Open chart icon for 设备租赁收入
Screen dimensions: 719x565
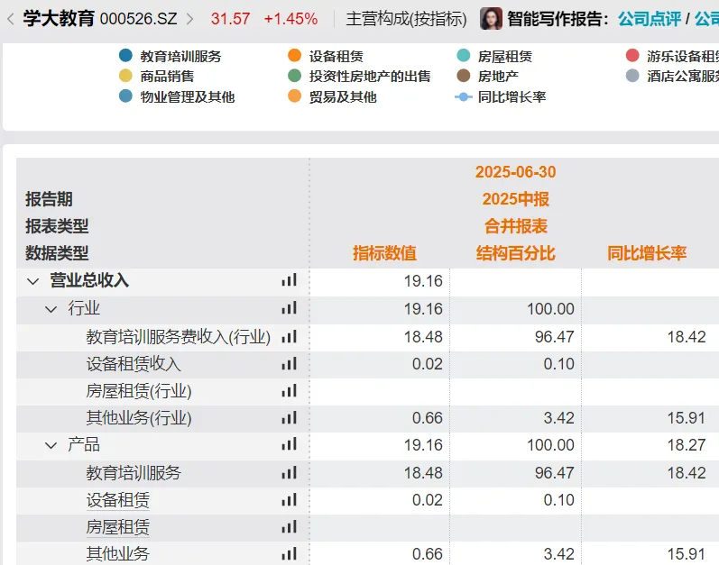click(x=290, y=364)
